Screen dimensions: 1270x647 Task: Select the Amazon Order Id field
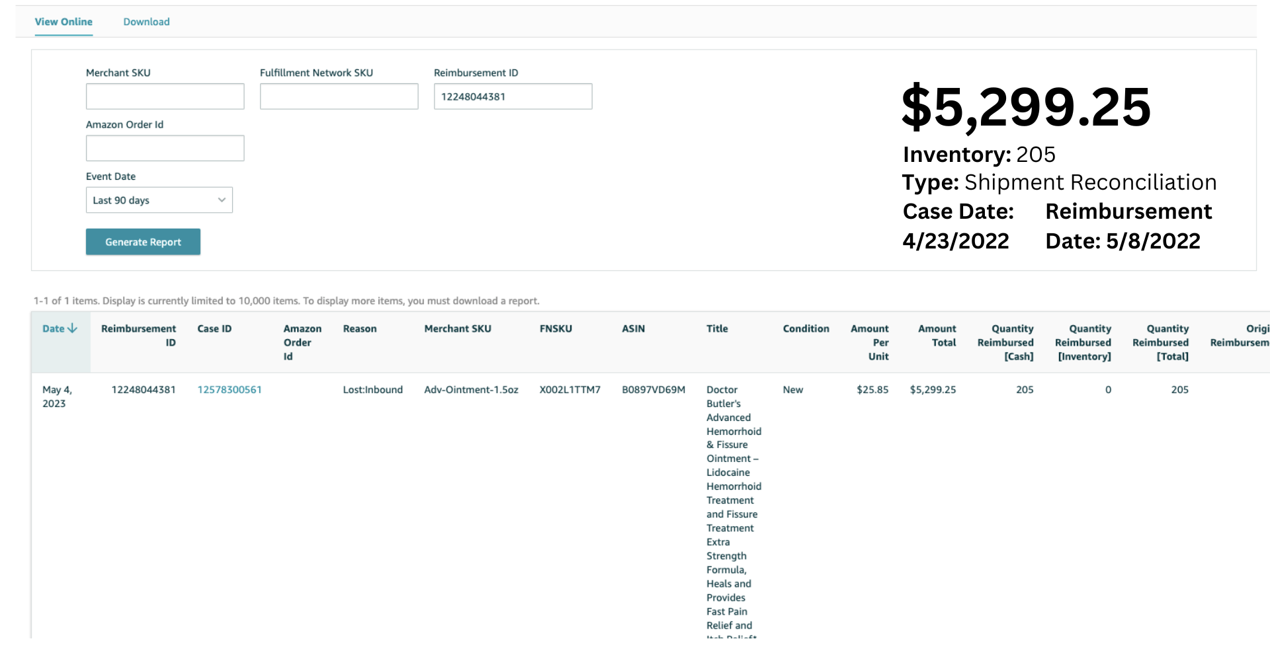tap(165, 148)
